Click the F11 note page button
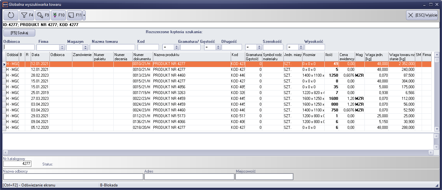Screen dimensions: 442x190 74,15
